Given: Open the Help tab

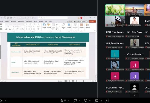Looking at the screenshot, I should click(50, 21).
